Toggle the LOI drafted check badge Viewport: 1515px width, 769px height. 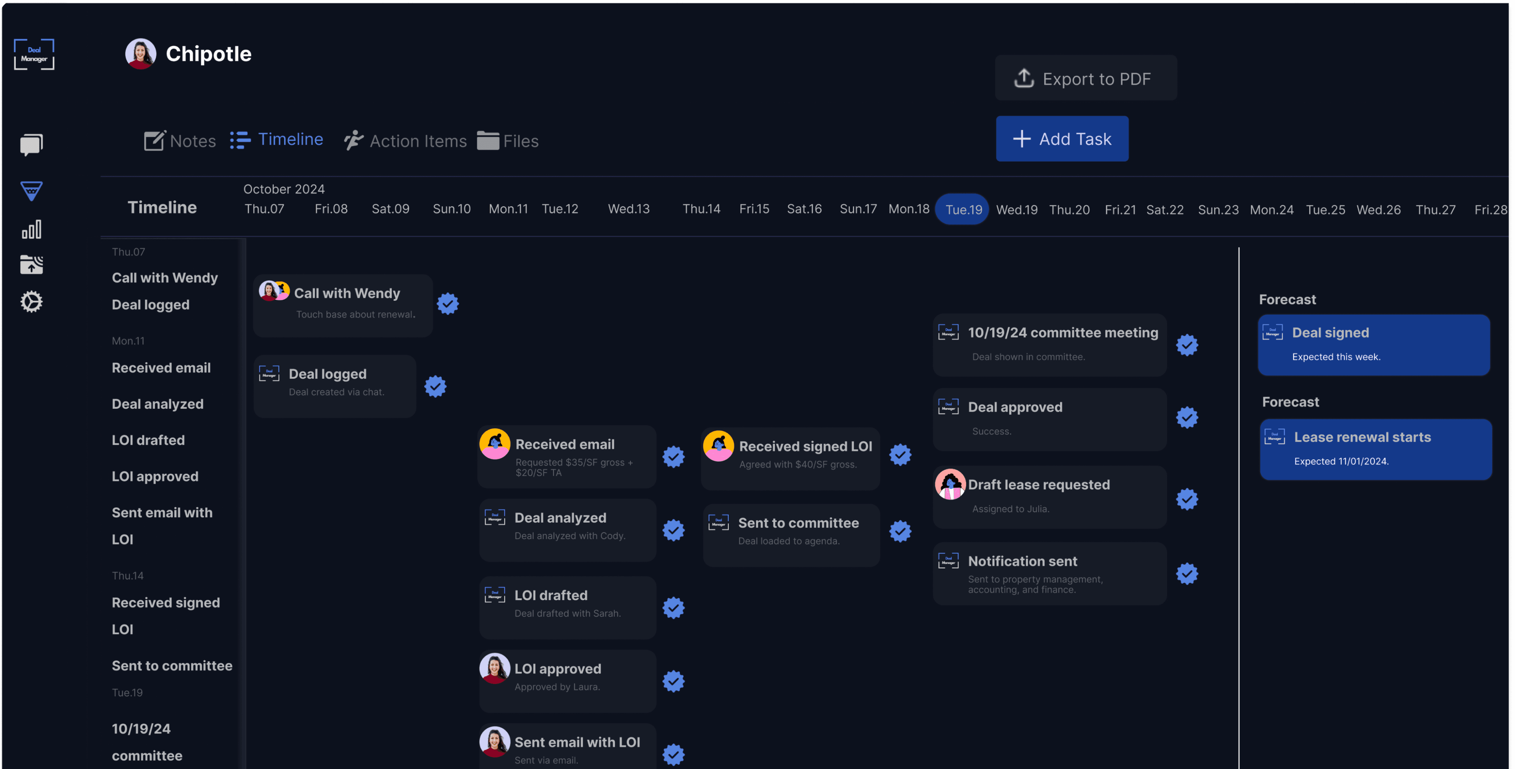tap(673, 608)
